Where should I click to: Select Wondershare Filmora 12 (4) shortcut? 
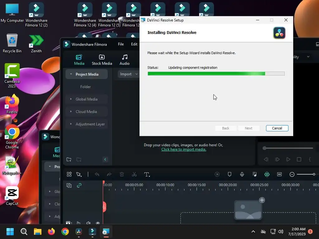point(85,15)
